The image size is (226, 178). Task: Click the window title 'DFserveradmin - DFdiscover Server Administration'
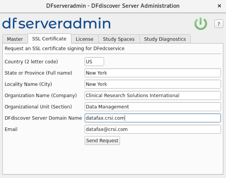click(113, 6)
